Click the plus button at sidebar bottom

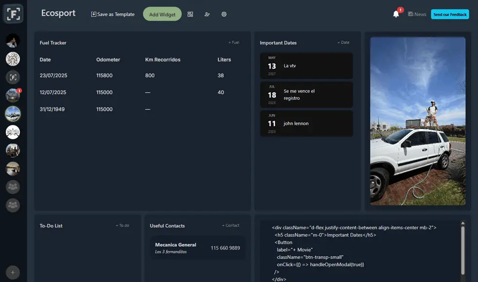click(13, 272)
